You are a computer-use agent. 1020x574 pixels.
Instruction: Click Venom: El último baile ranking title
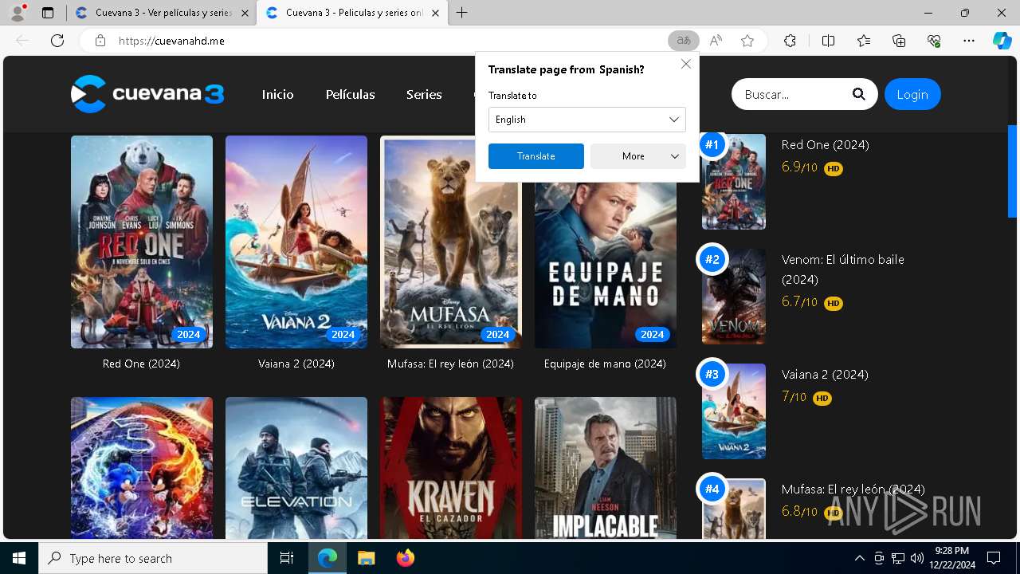(843, 269)
